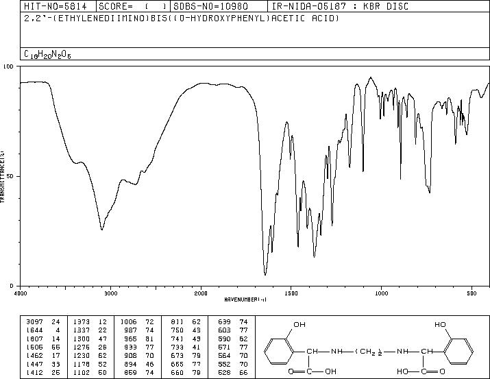The width and height of the screenshot is (490, 379).
Task: Click the 1000 wavenumber axis label
Action: pos(381,293)
